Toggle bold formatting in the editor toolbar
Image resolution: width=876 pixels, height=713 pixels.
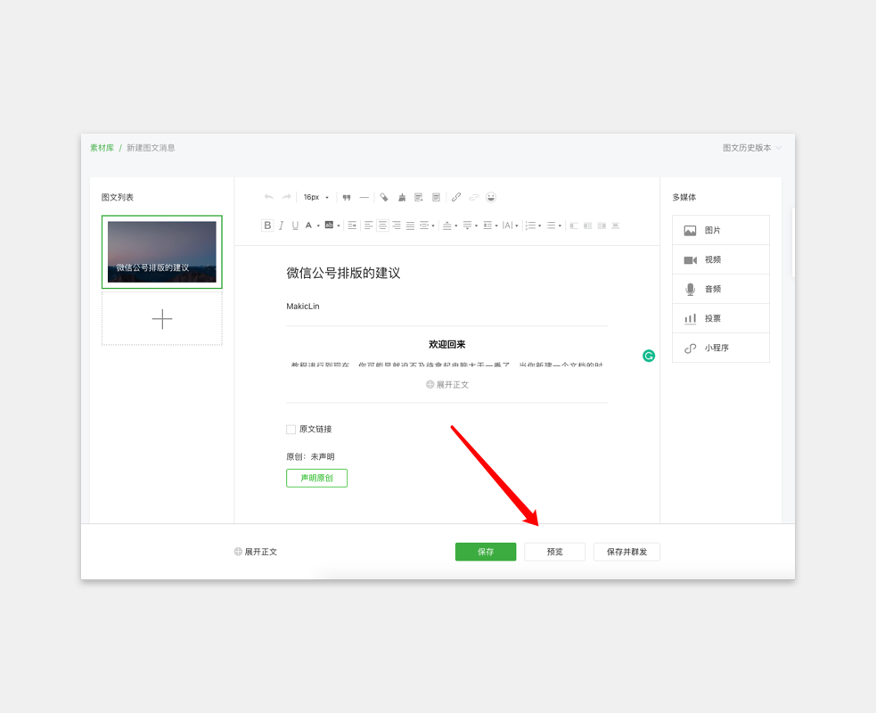click(267, 225)
